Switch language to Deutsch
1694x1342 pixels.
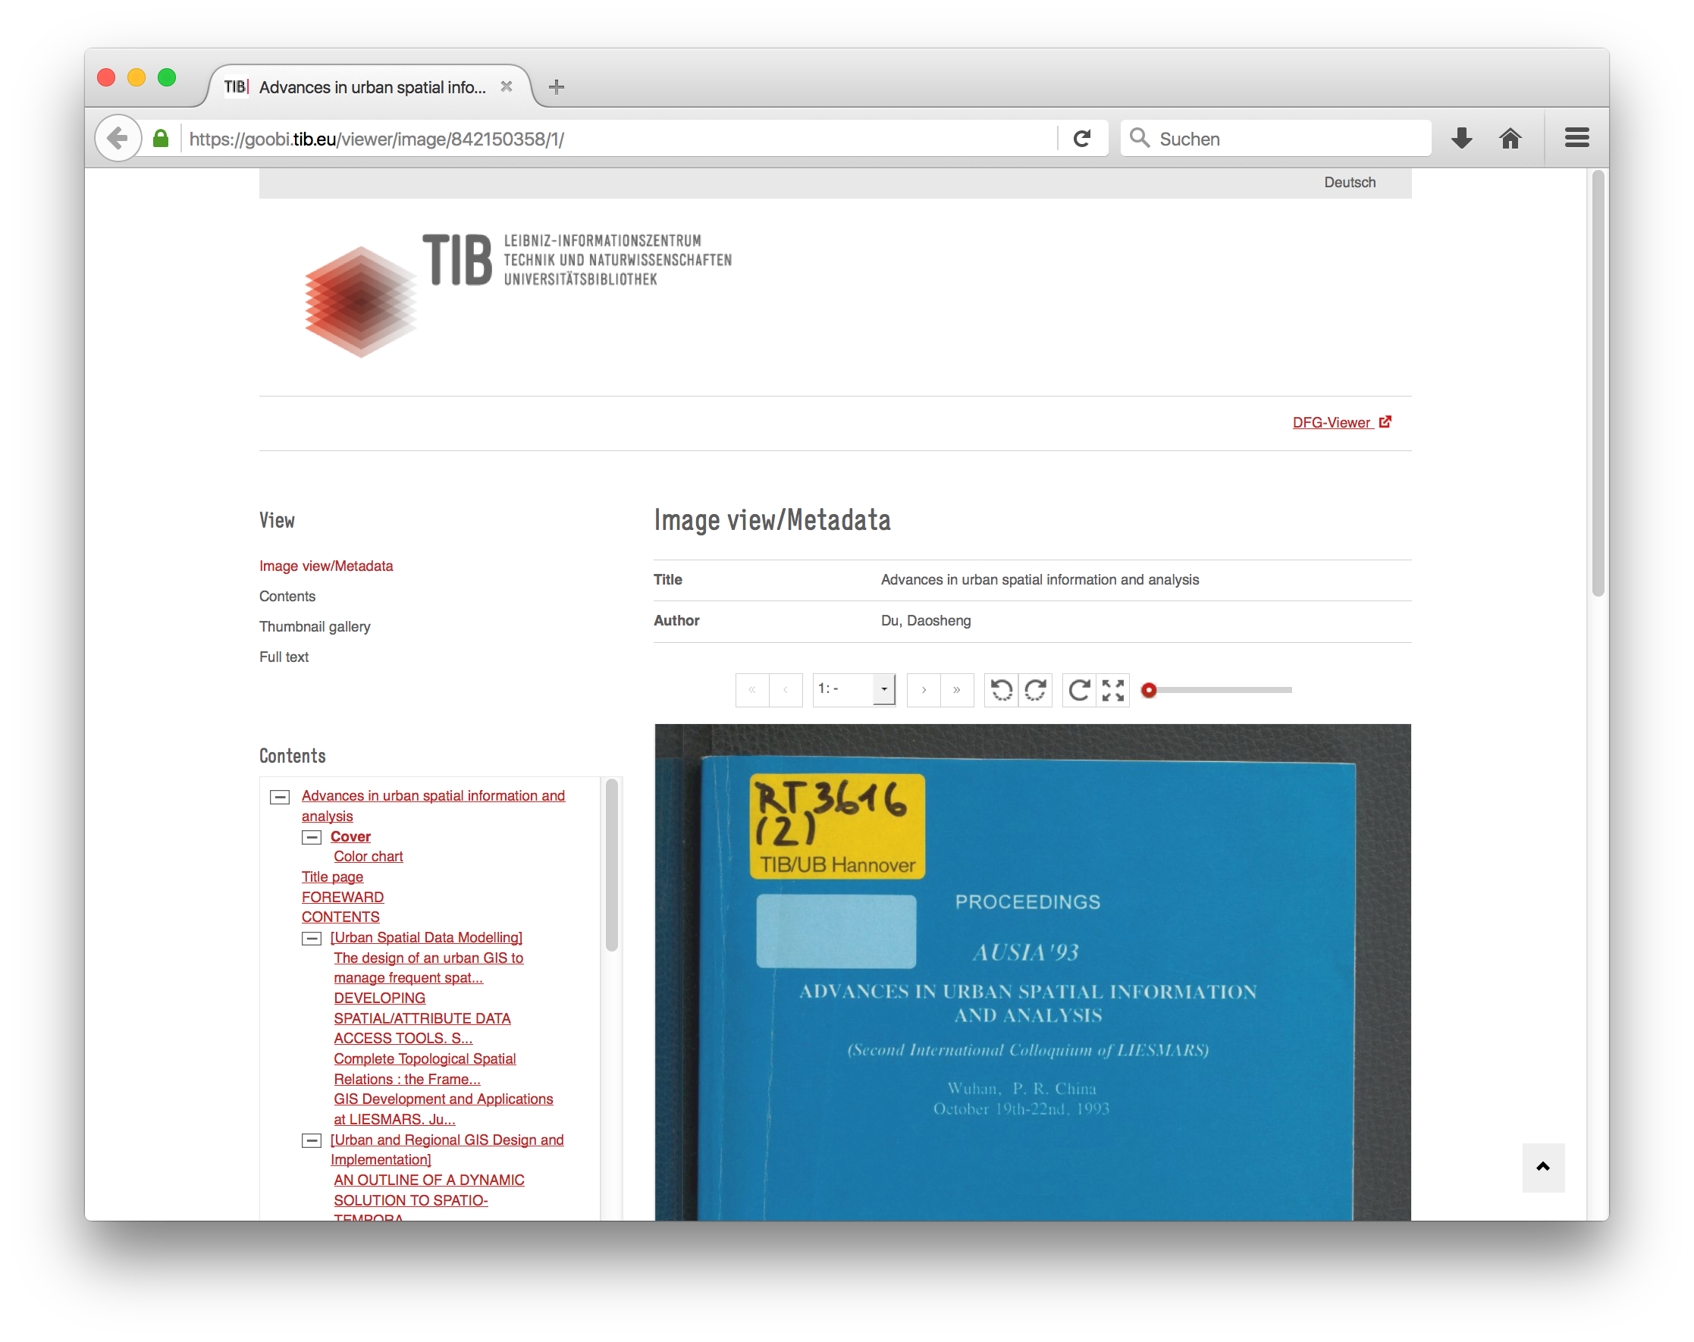coord(1349,182)
